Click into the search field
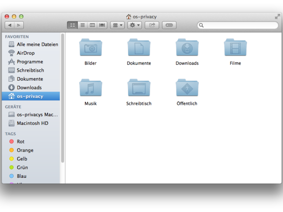The image size is (283, 212). (x=238, y=25)
